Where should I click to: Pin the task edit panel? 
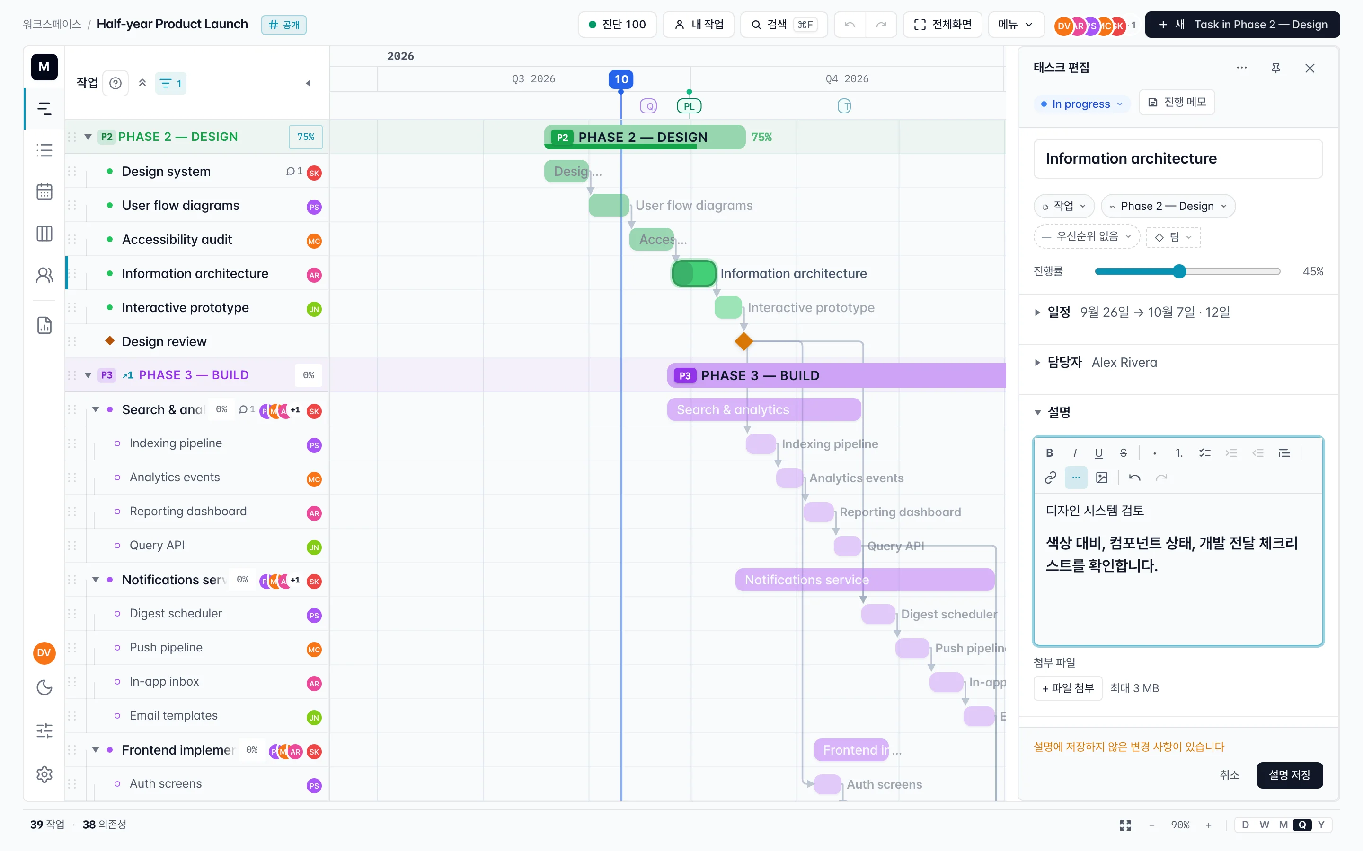[x=1276, y=68]
